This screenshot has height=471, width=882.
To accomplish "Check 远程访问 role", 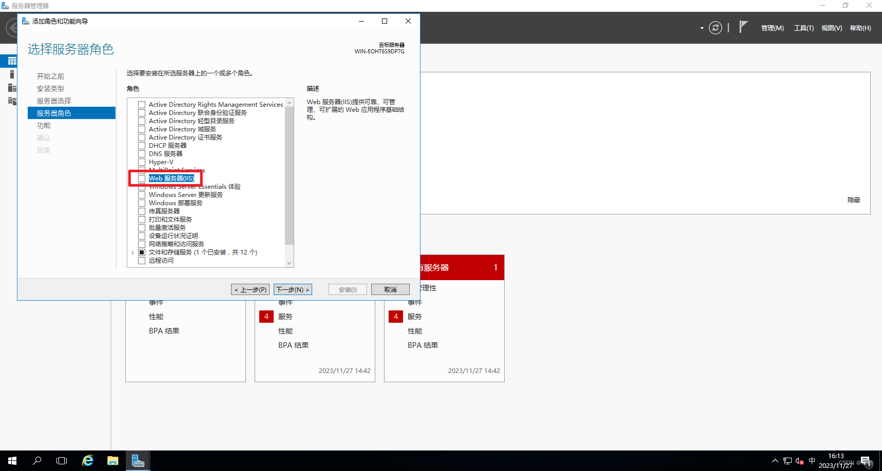I will [142, 261].
